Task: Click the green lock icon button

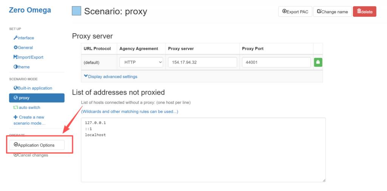Action: tap(318, 62)
